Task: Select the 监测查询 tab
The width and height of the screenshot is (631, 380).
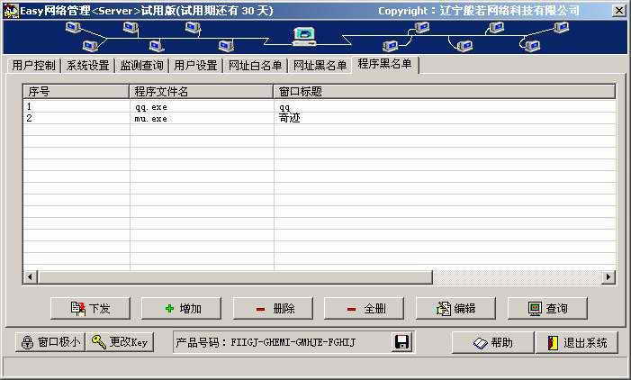Action: pos(141,66)
